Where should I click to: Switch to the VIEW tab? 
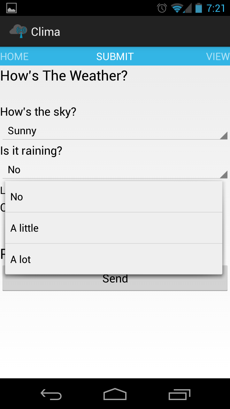(x=218, y=57)
